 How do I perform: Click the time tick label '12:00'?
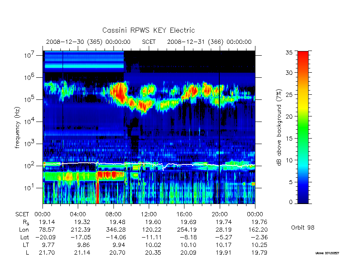point(149,215)
